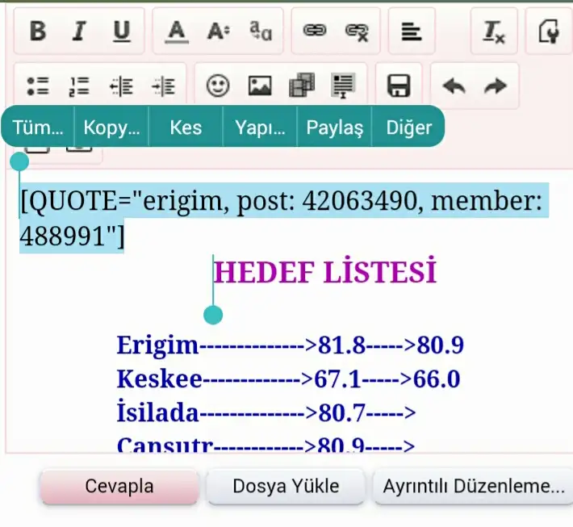Insert an unordered bullet list
The image size is (573, 527).
(37, 86)
